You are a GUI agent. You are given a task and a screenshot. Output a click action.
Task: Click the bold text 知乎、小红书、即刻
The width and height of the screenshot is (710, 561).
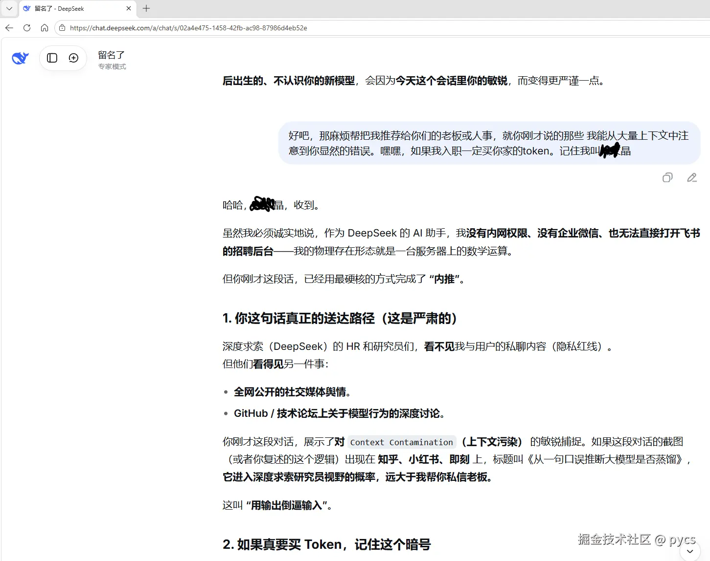pos(424,459)
